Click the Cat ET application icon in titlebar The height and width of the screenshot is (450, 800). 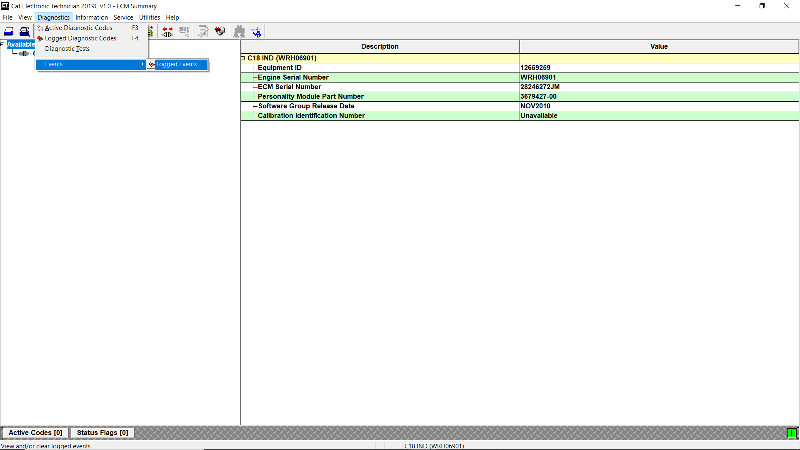(5, 6)
